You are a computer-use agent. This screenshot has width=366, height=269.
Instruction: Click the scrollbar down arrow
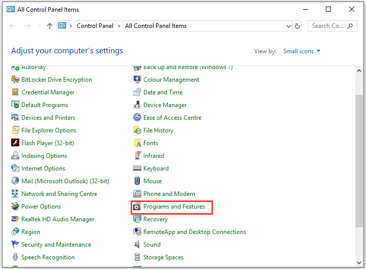[359, 263]
